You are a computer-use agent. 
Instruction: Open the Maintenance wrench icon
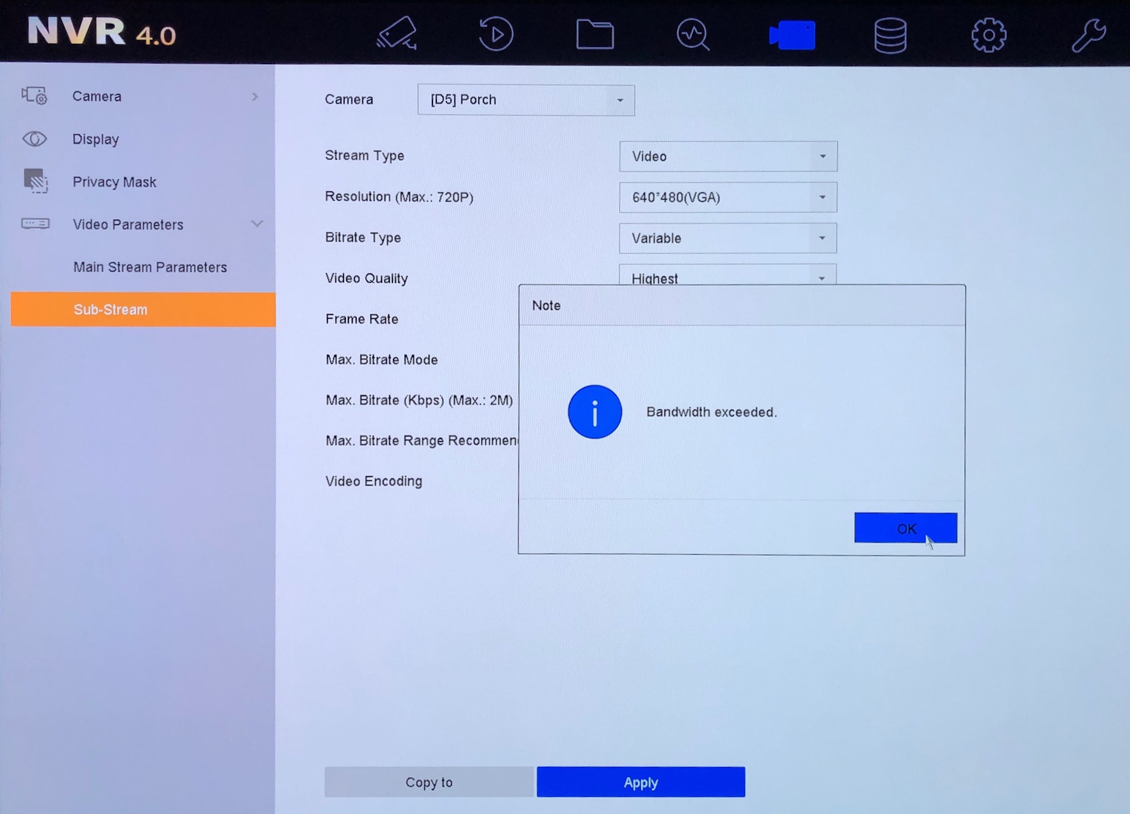1088,35
